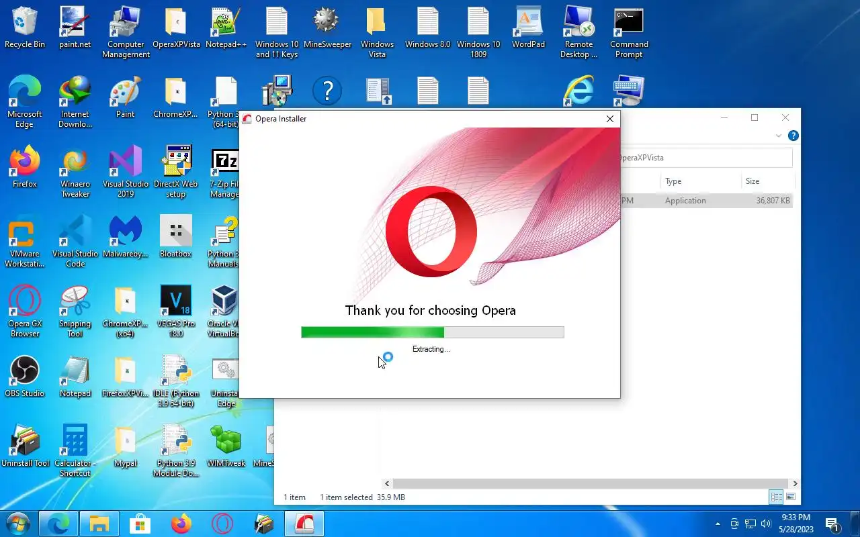The image size is (860, 537).
Task: Open Computer Management shortcut
Action: 126,33
